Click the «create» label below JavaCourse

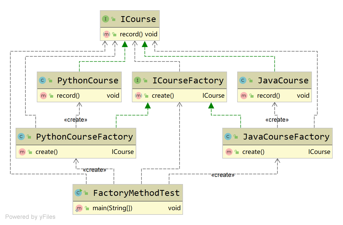tap(277, 120)
